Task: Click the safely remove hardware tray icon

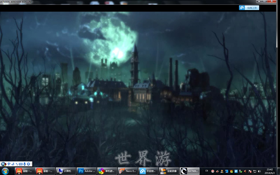Action: tap(240, 171)
